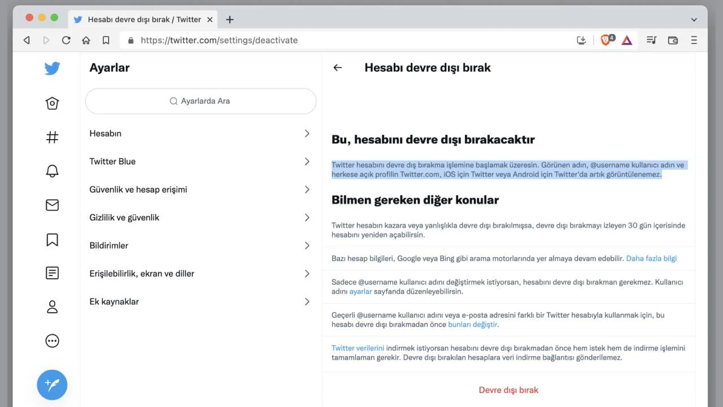Open Notifications bell icon
The width and height of the screenshot is (723, 407).
point(52,171)
